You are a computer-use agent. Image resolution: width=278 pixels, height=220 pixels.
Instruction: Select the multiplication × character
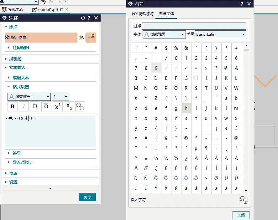point(206,178)
